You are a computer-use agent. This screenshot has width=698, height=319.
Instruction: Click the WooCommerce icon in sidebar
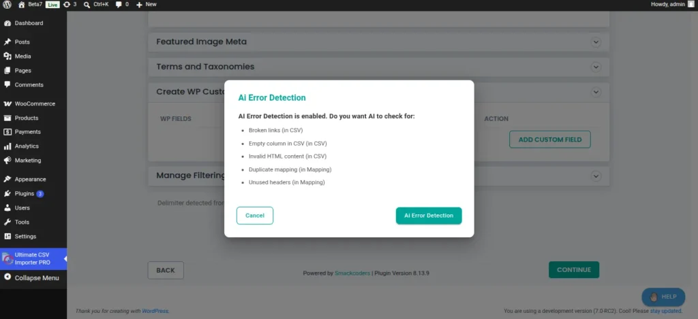click(x=7, y=103)
